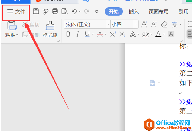
Task: Open clipboard group dialog launcher
Action: point(59,41)
